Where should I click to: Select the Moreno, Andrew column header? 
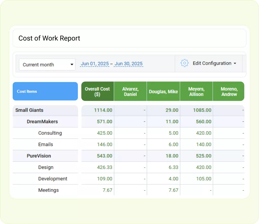228,91
